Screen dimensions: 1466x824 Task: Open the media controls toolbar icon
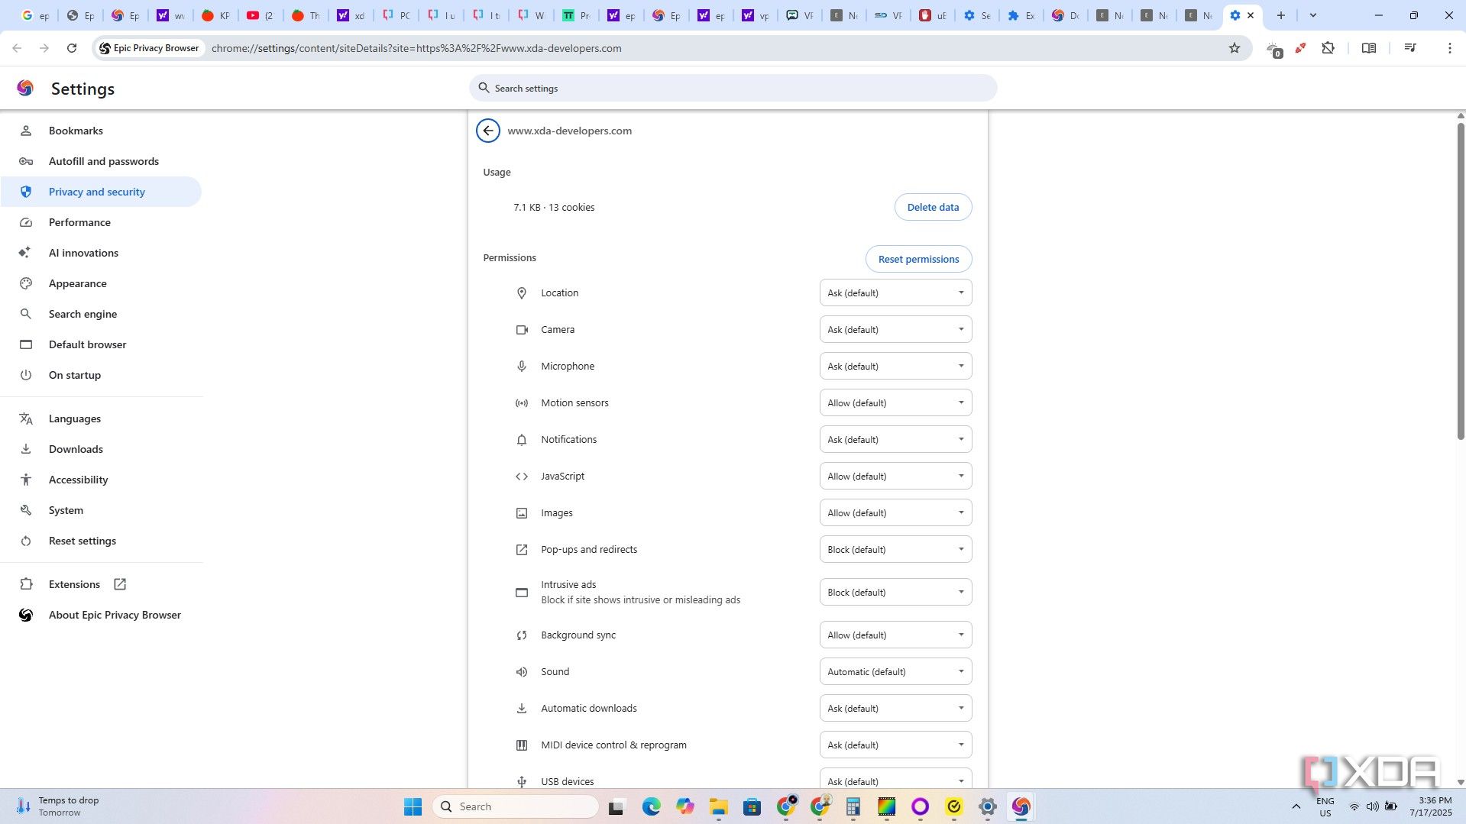click(1410, 48)
